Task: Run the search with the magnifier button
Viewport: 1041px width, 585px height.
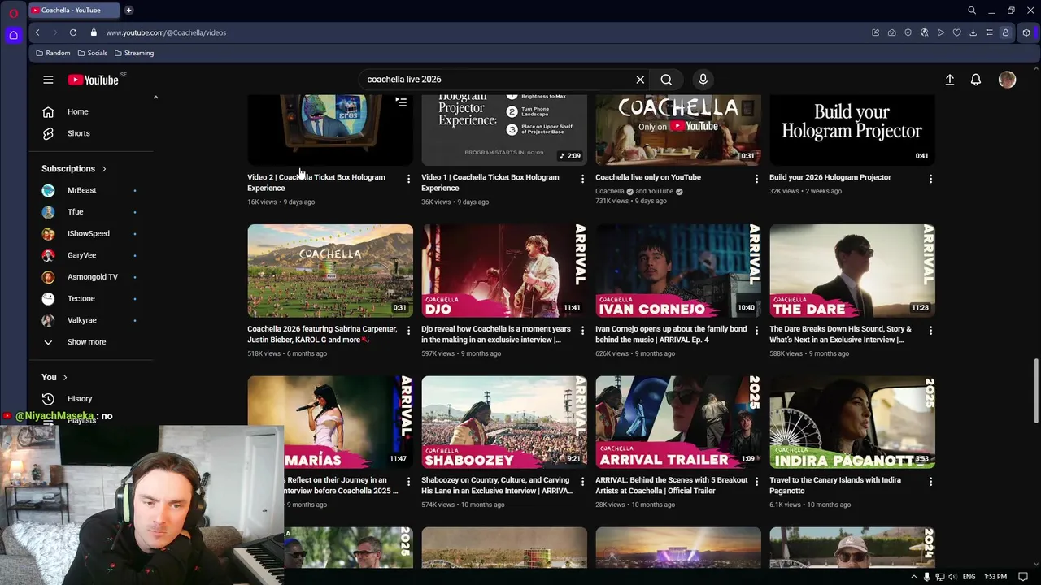Action: tap(666, 80)
